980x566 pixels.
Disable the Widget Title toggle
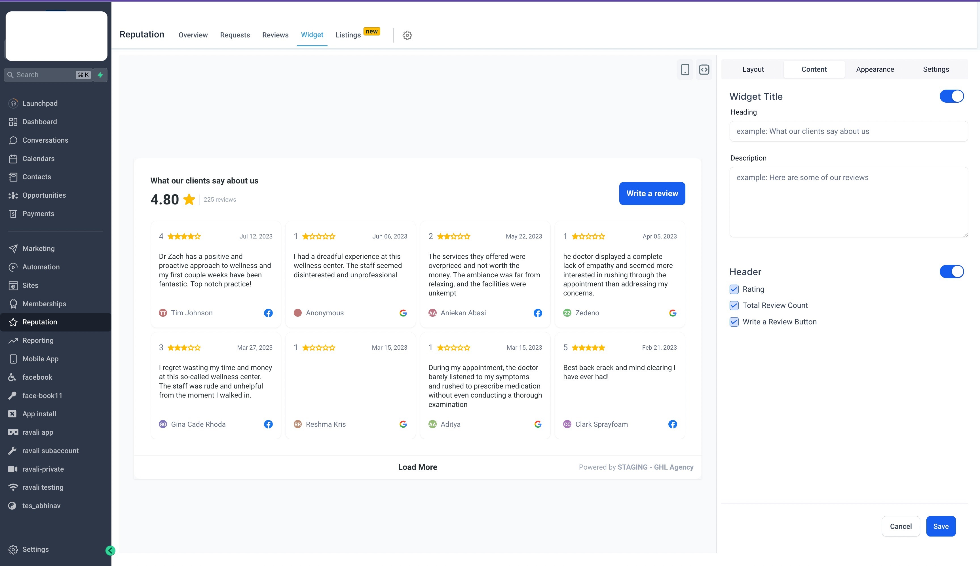tap(951, 96)
